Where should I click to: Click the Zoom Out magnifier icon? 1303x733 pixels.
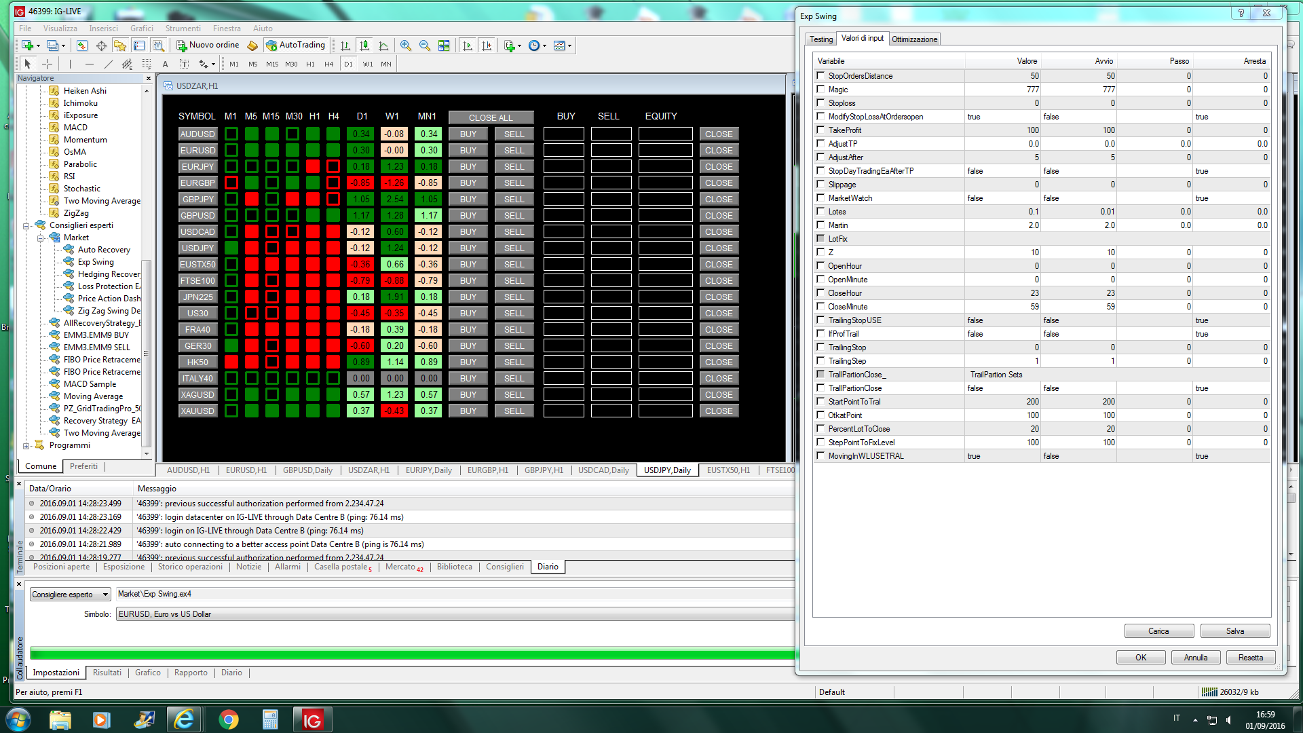[425, 45]
